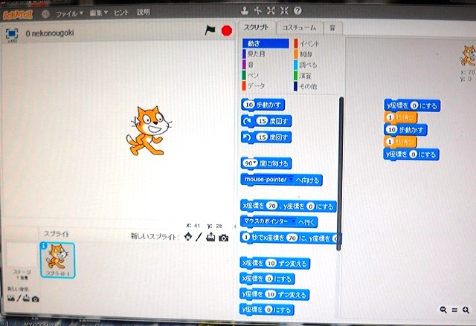Screen dimensions: 476x326
Task: Click the x座標を 10 ずつ変える block
Action: click(x=275, y=264)
